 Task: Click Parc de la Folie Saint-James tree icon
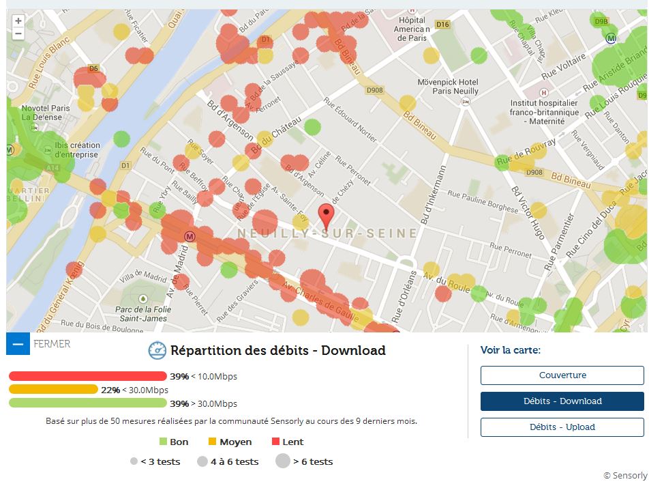pyautogui.click(x=142, y=299)
